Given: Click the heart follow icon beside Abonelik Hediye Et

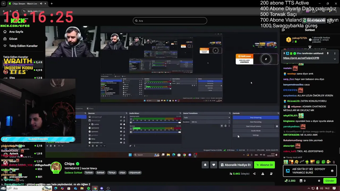Looking at the screenshot, I should pyautogui.click(x=214, y=165).
